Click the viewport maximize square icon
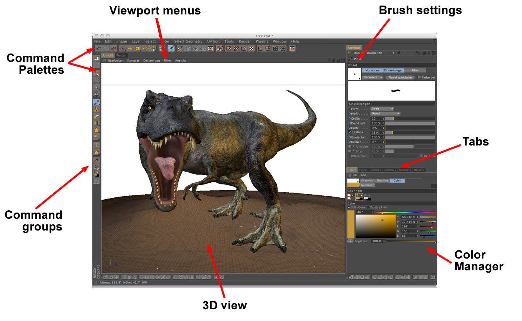This screenshot has height=321, width=522. [343, 60]
